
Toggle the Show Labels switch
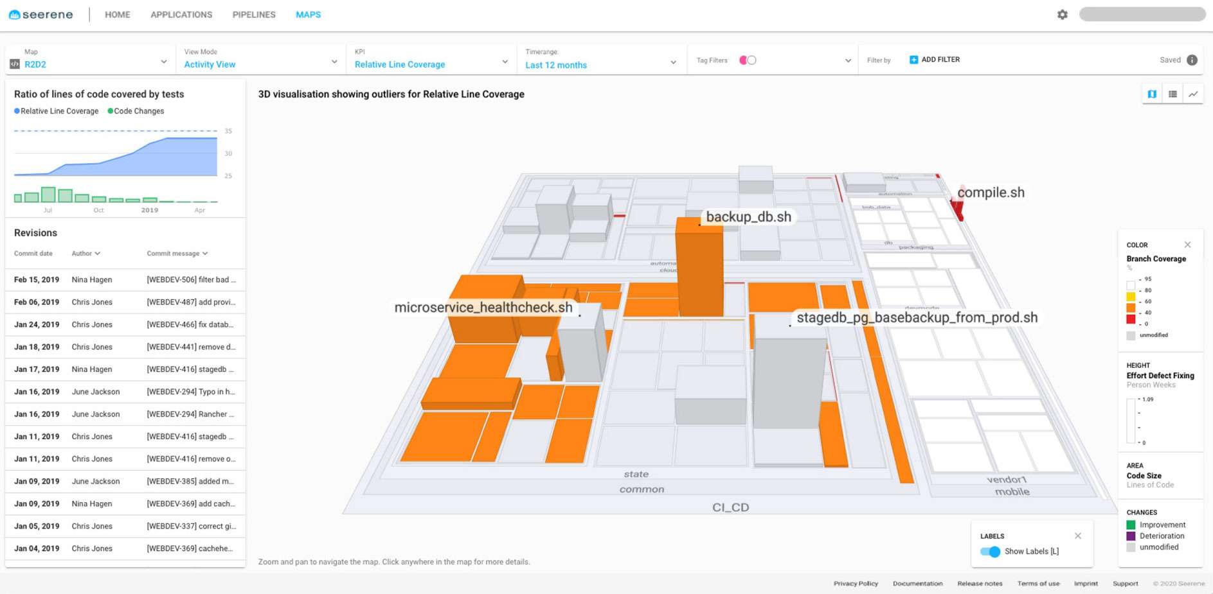coord(990,552)
